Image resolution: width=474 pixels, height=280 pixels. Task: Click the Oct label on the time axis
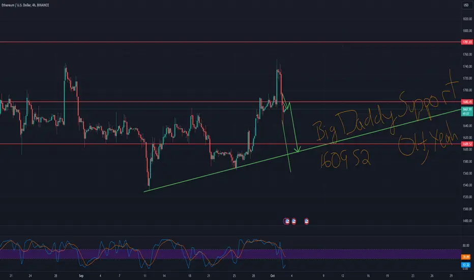click(273, 276)
